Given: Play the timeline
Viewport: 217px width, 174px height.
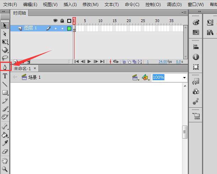Looking at the screenshot, I should click(x=89, y=61).
